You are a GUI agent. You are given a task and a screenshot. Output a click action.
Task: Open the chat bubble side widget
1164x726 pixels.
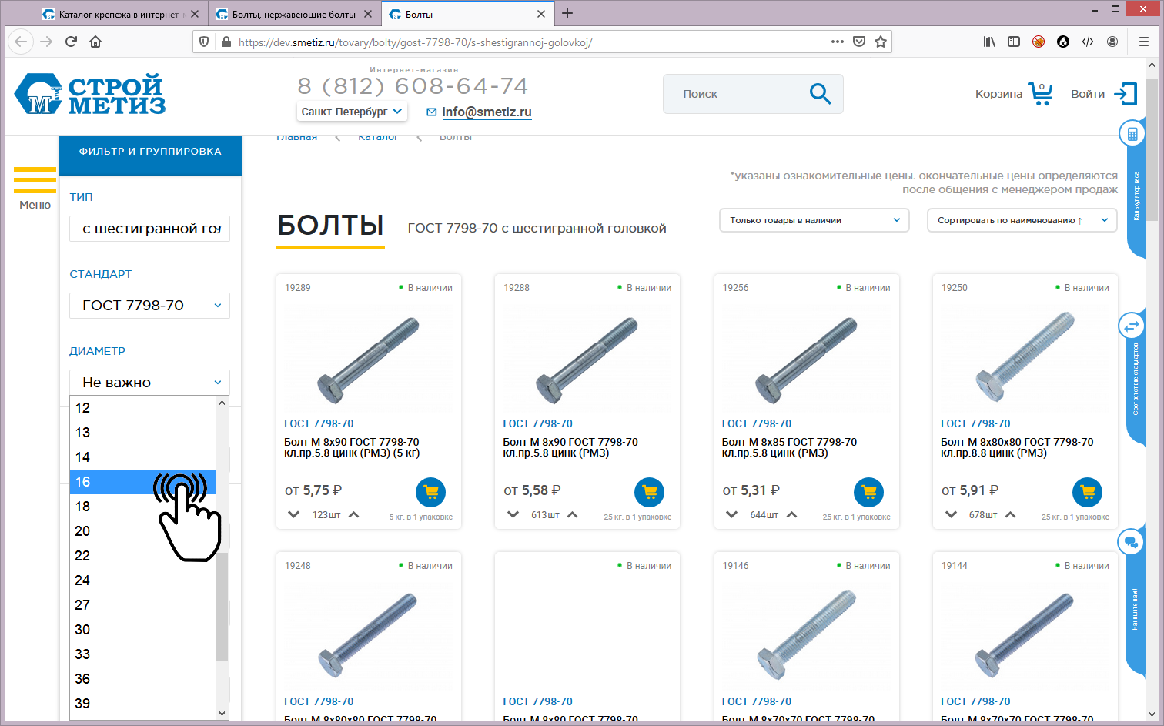1131,542
